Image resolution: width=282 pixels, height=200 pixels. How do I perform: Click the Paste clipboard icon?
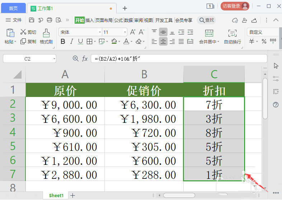10,33
